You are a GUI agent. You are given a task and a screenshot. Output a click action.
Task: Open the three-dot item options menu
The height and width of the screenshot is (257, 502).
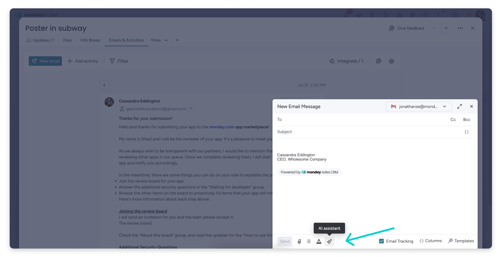tap(460, 28)
